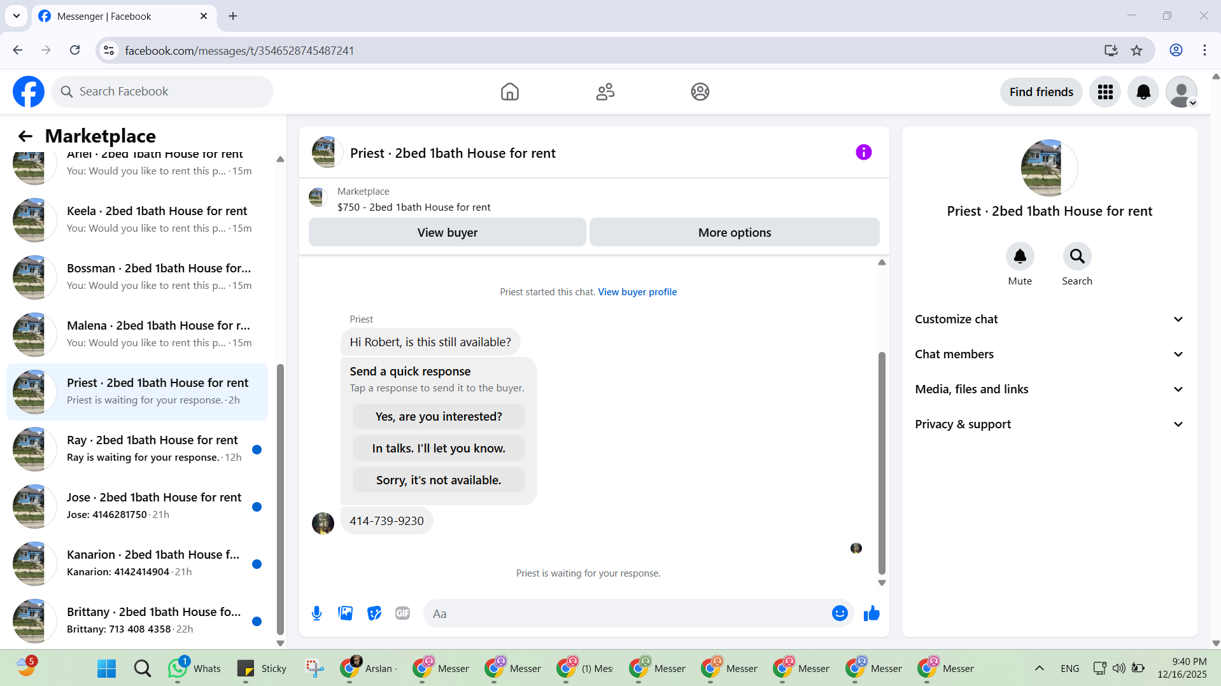Open the Chrome profile icon
Viewport: 1221px width, 686px height.
[x=1176, y=50]
